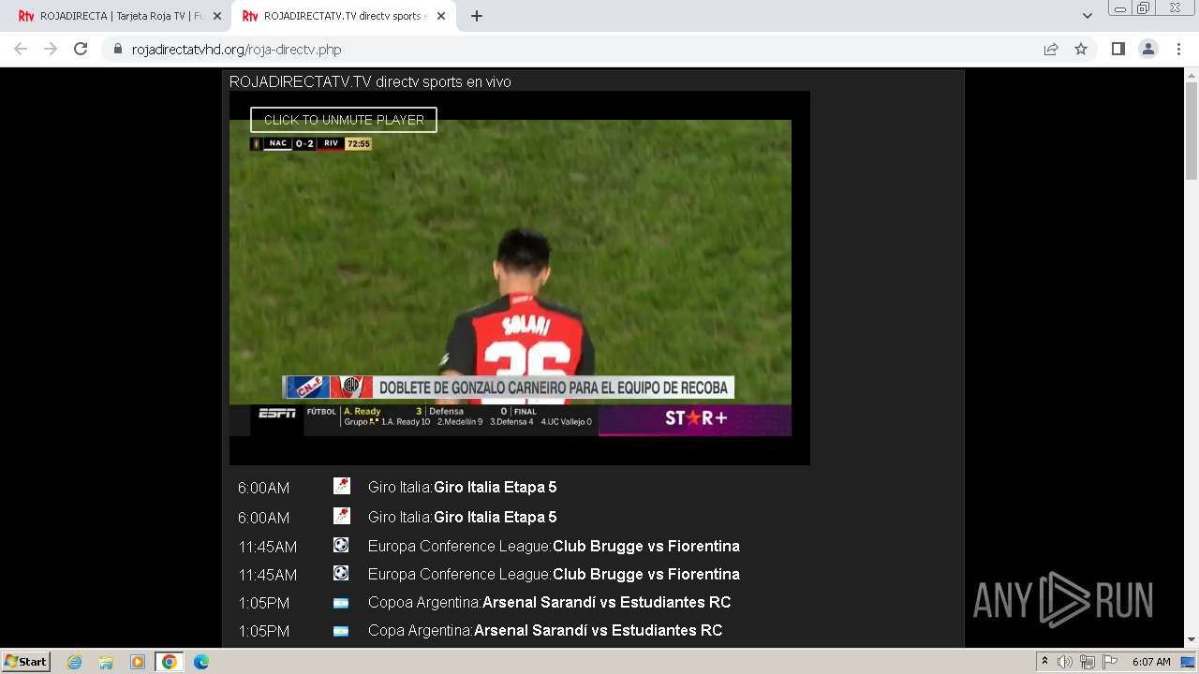1199x674 pixels.
Task: Open a new browser tab
Action: pos(476,16)
